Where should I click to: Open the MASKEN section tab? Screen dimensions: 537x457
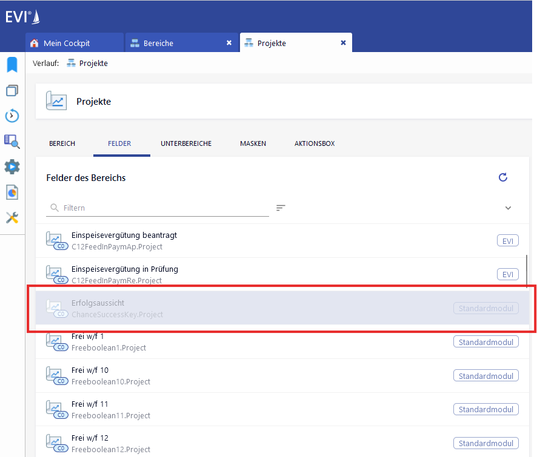pos(253,143)
